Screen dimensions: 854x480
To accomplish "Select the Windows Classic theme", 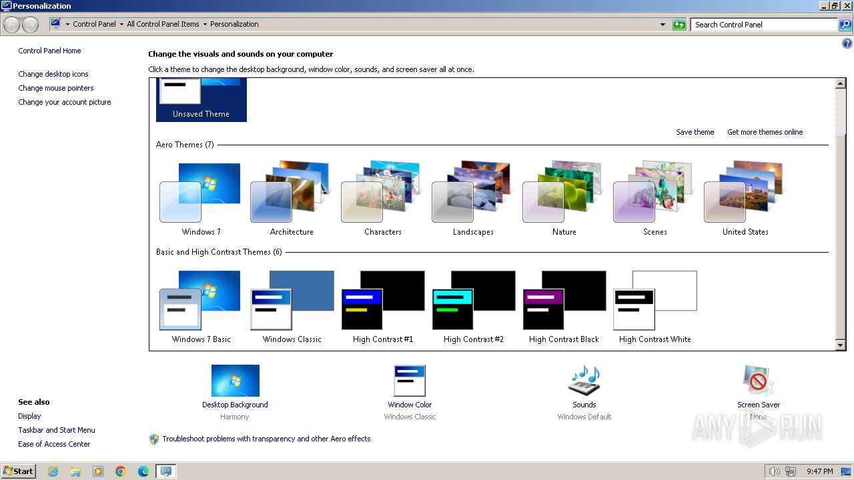I will (292, 306).
